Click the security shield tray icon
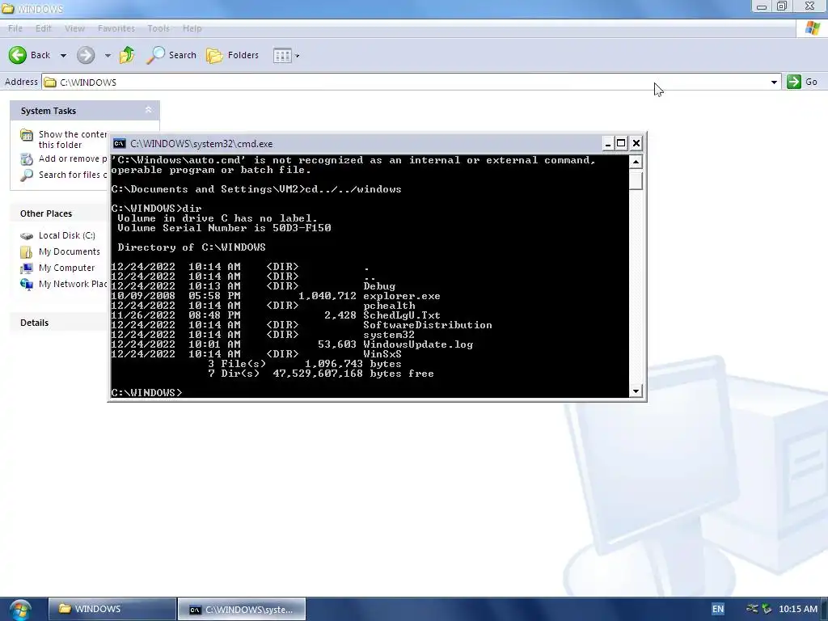The image size is (828, 621). pyautogui.click(x=767, y=609)
